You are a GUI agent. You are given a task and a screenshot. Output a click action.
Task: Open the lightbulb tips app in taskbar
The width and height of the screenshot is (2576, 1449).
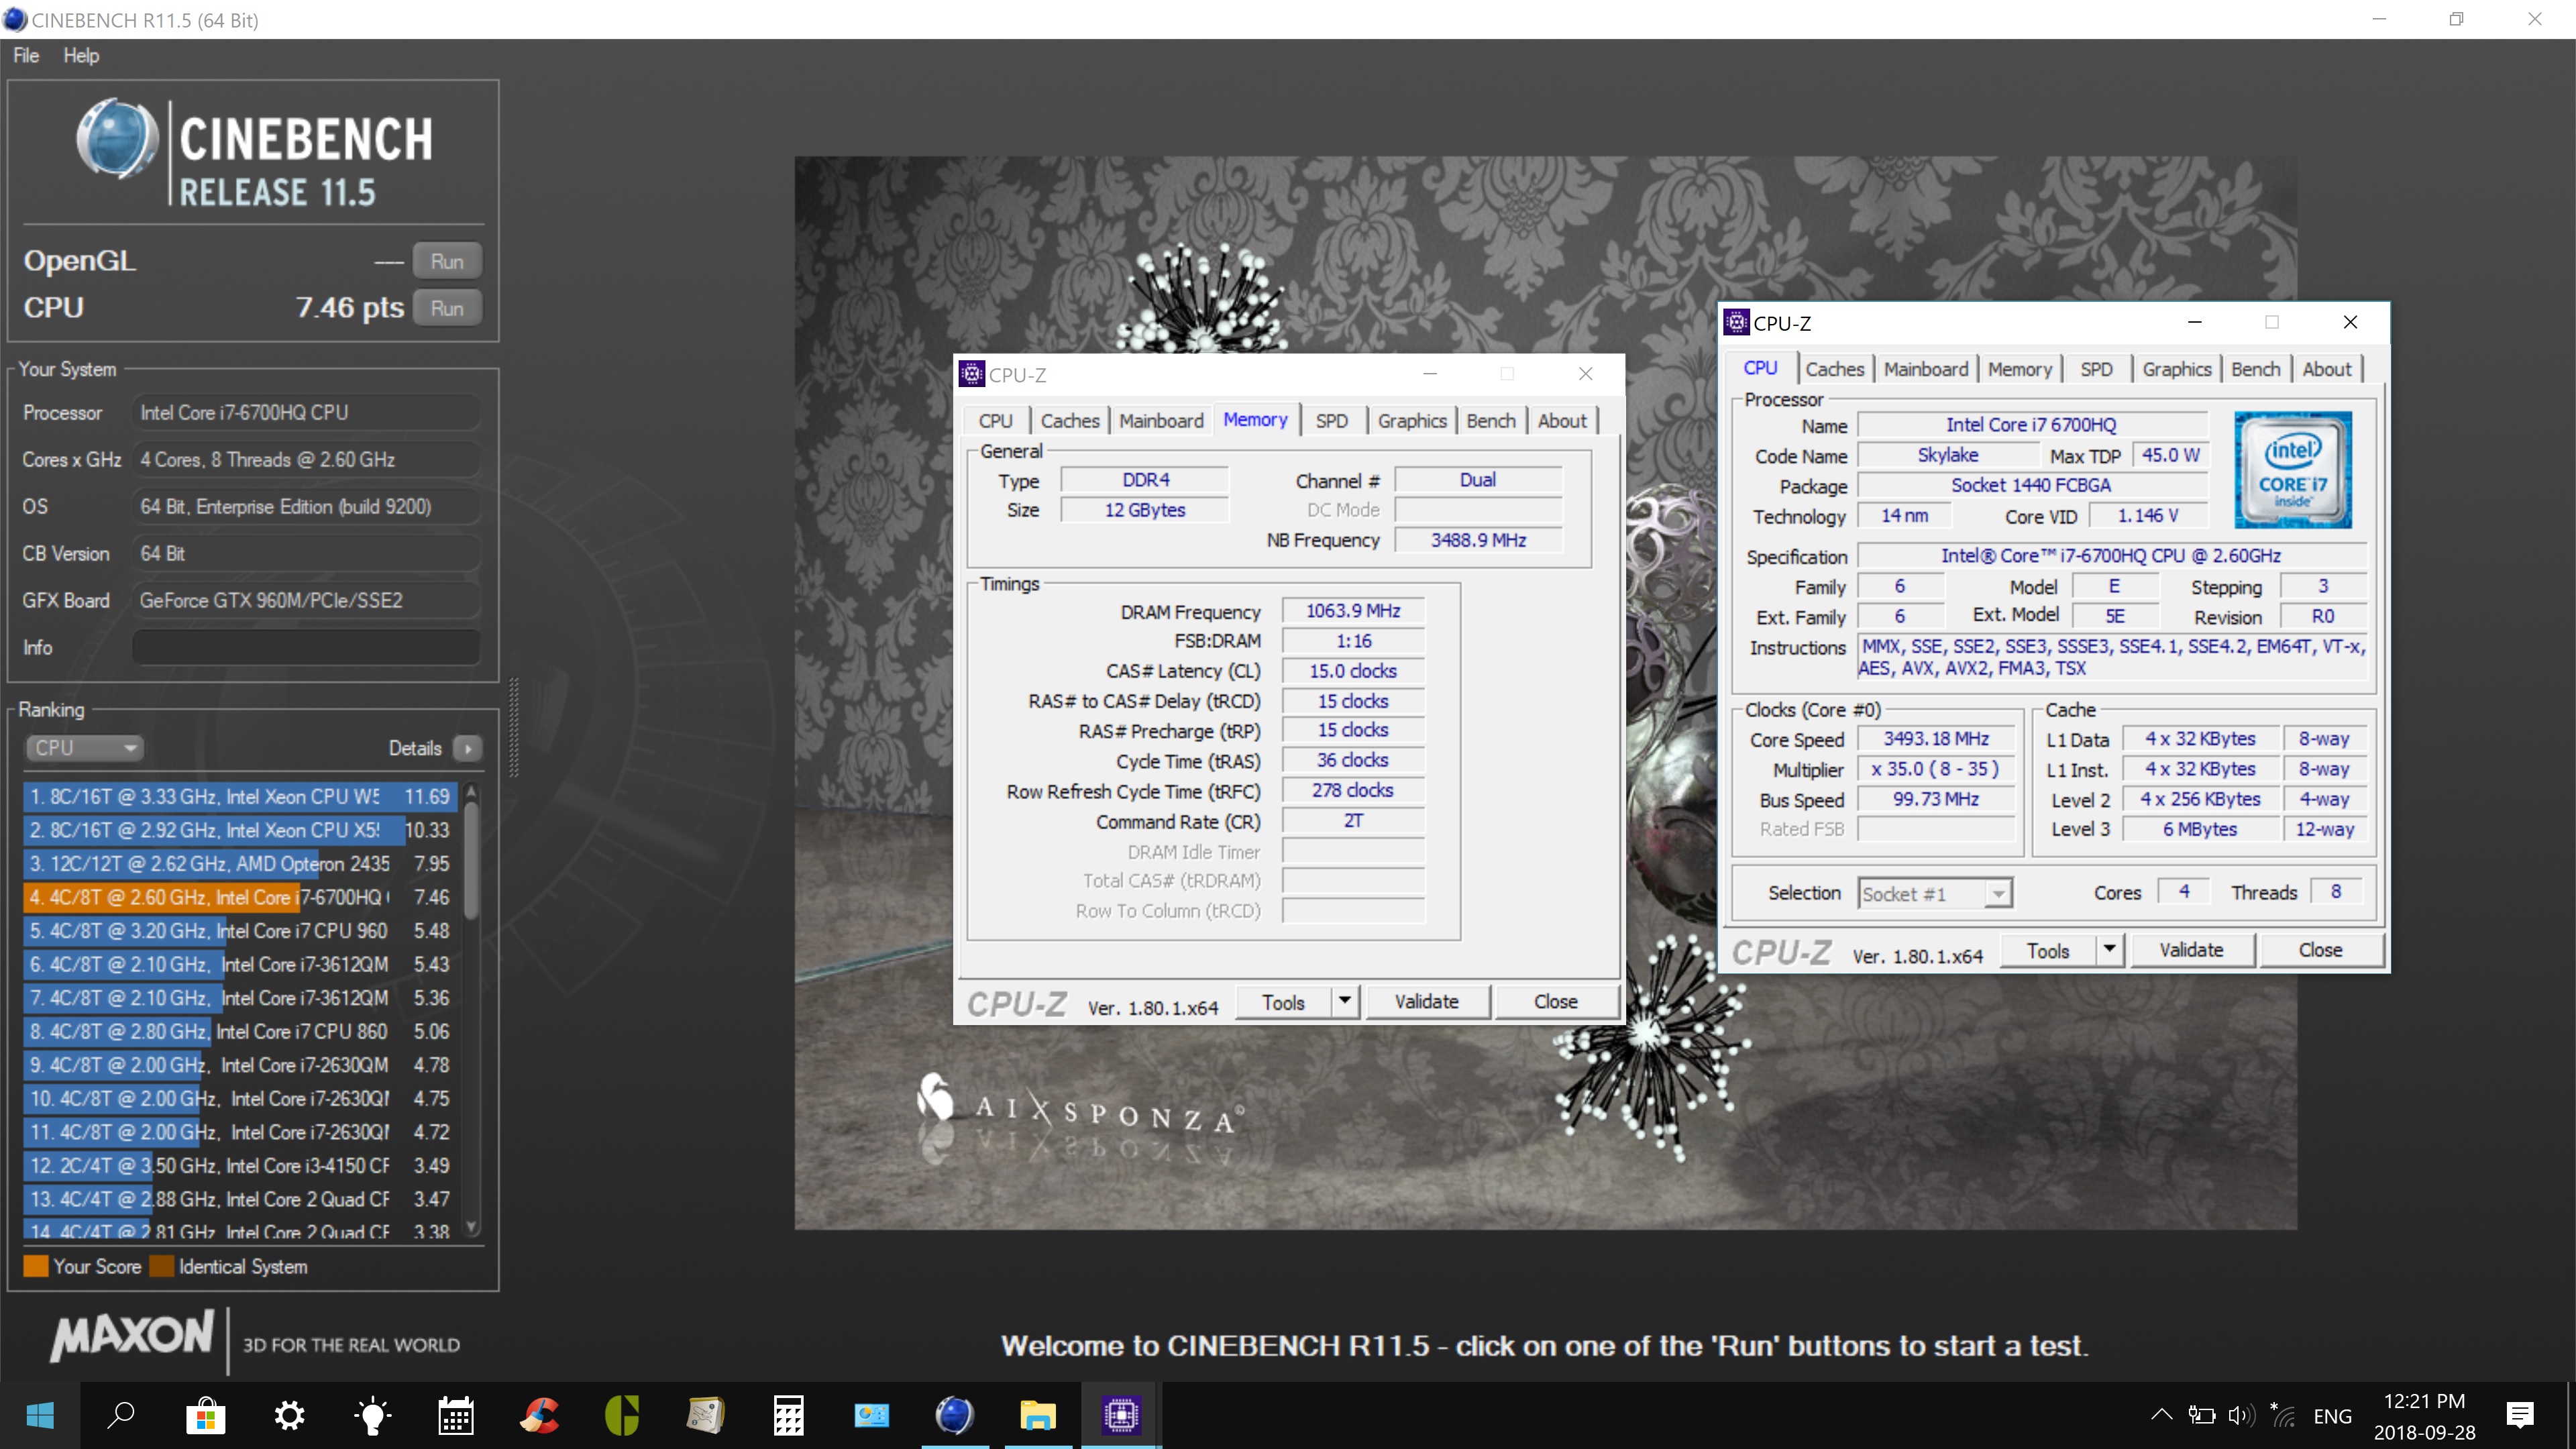coord(372,1415)
